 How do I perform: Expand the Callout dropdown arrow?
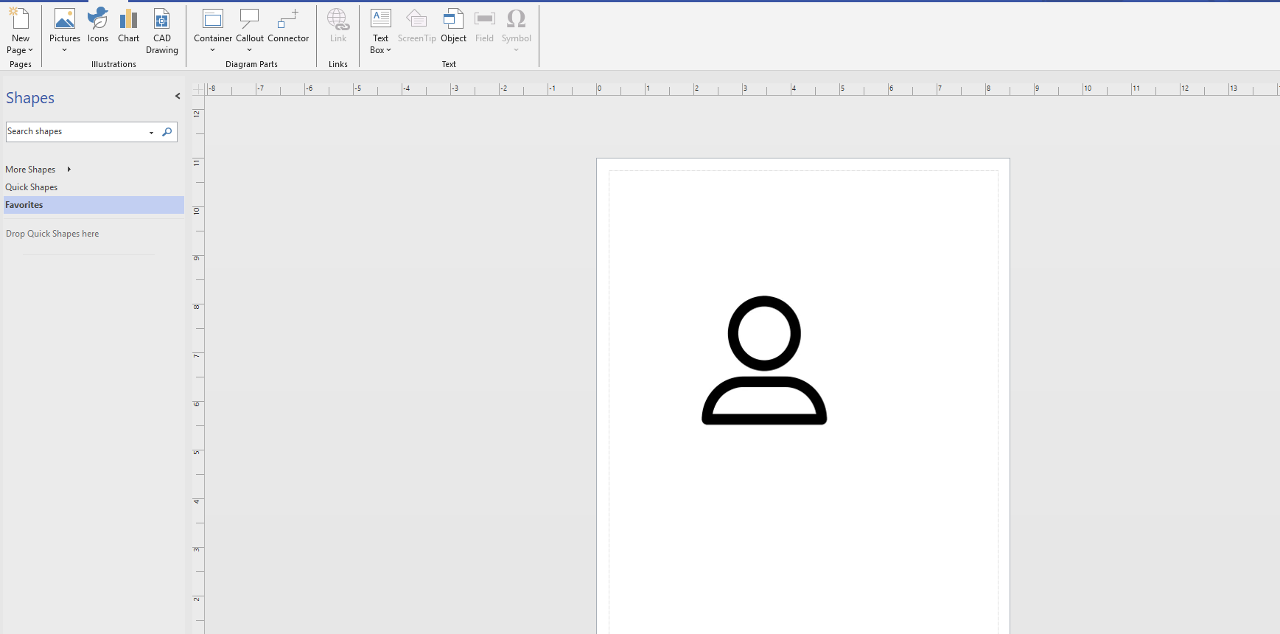250,50
